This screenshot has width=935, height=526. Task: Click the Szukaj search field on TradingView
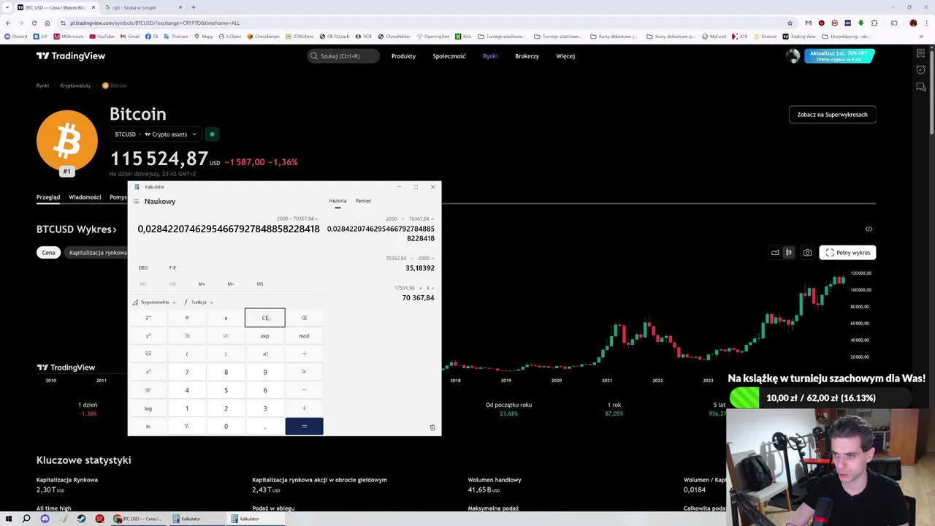tap(343, 56)
